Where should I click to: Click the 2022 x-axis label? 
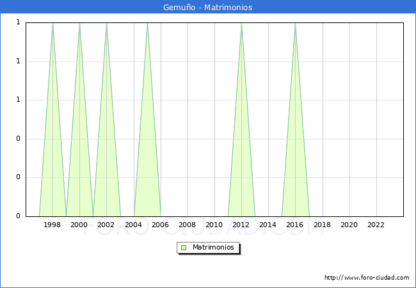(376, 225)
